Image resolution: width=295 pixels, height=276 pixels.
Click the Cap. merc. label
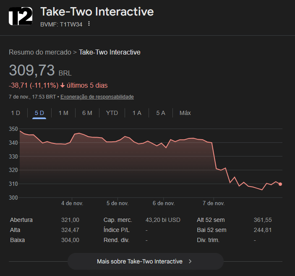[118, 220]
